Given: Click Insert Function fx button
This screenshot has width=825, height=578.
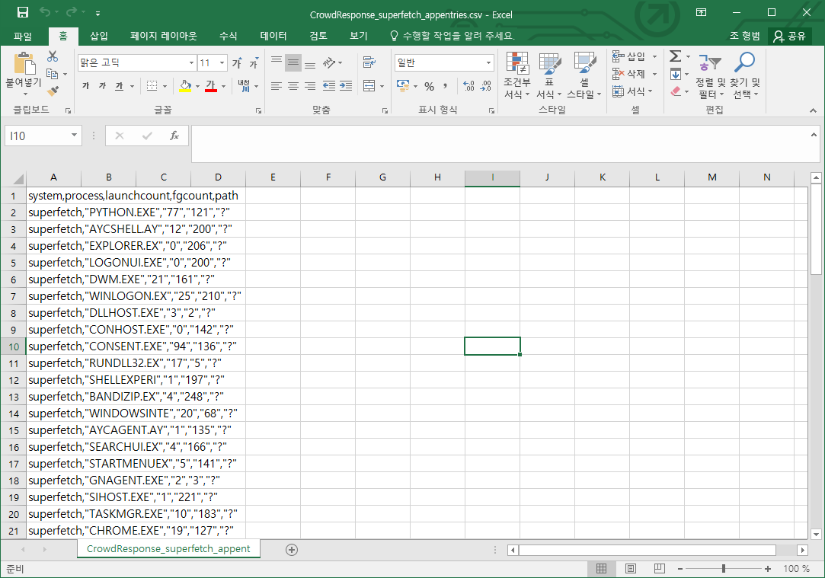Looking at the screenshot, I should pos(174,136).
